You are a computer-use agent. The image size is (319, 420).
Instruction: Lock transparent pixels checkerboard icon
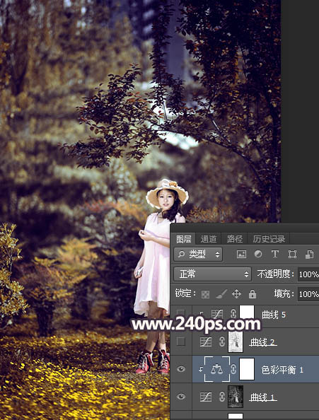point(205,294)
